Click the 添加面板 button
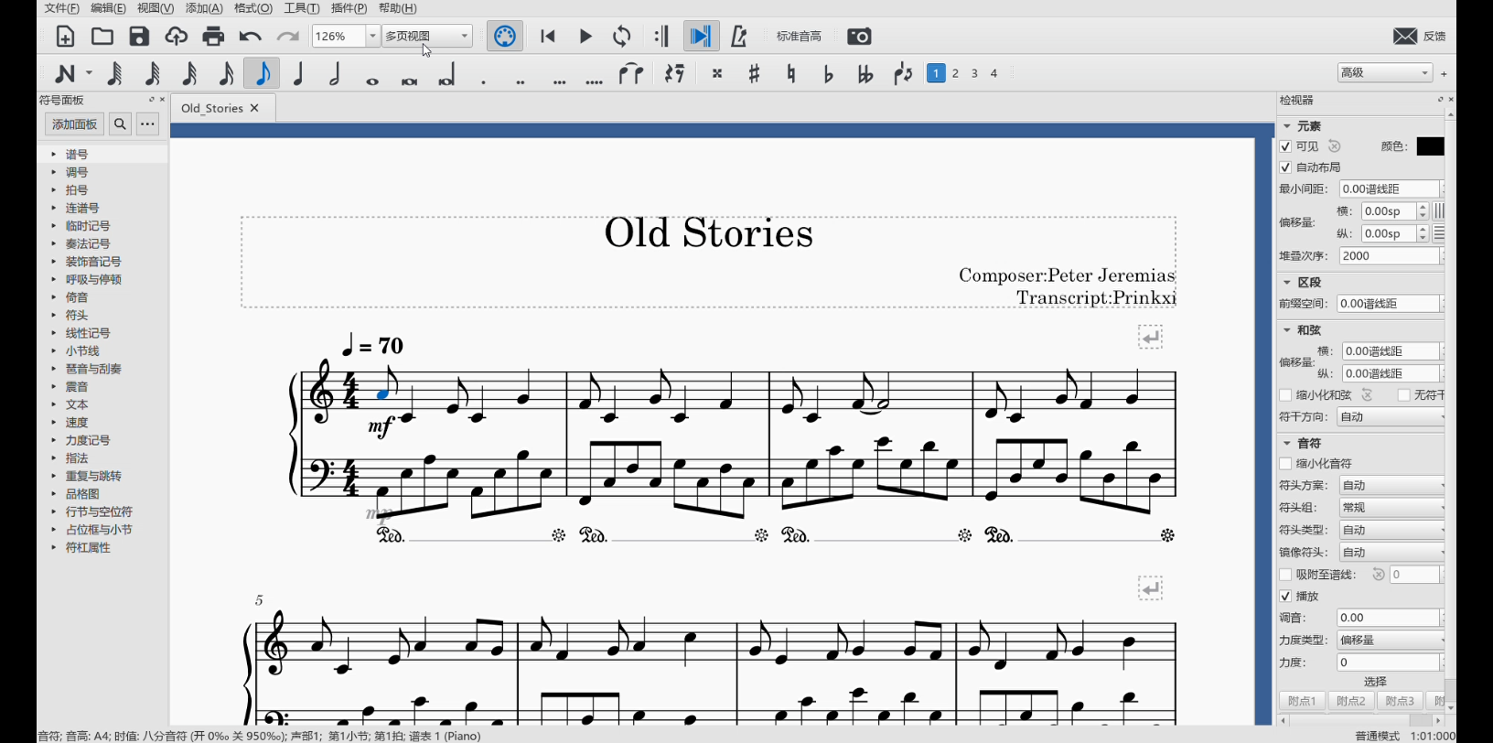Screen dimensions: 1493x743 click(x=74, y=124)
